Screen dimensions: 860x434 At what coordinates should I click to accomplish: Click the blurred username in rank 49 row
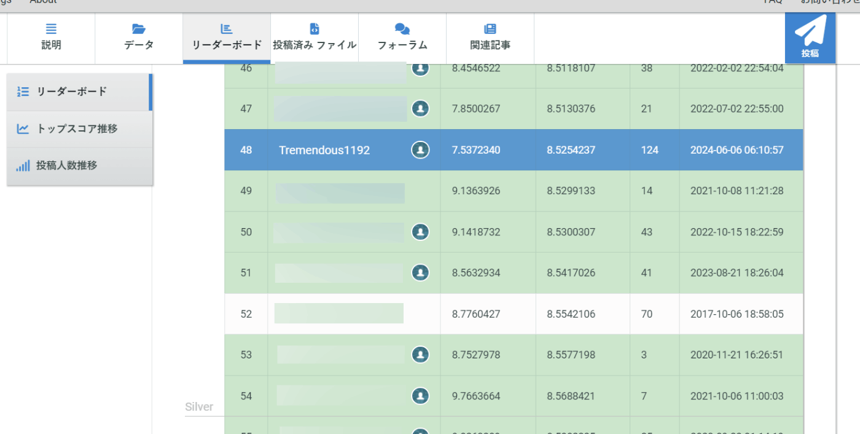point(340,193)
